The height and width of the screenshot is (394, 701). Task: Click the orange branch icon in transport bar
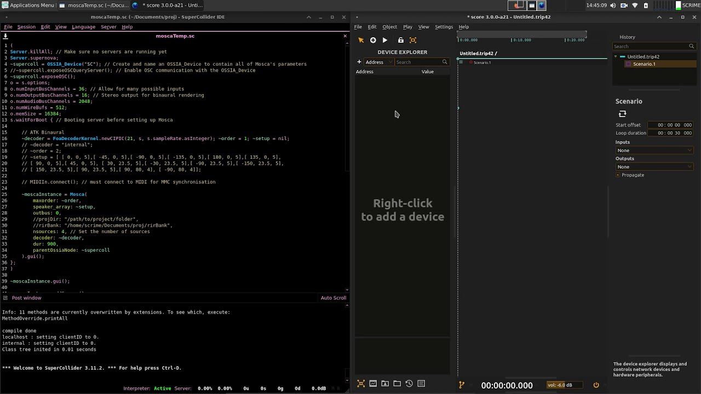coord(461,385)
